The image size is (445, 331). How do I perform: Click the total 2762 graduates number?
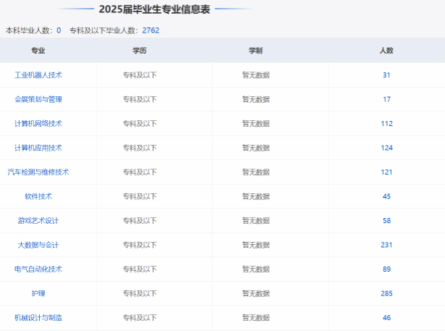[151, 30]
